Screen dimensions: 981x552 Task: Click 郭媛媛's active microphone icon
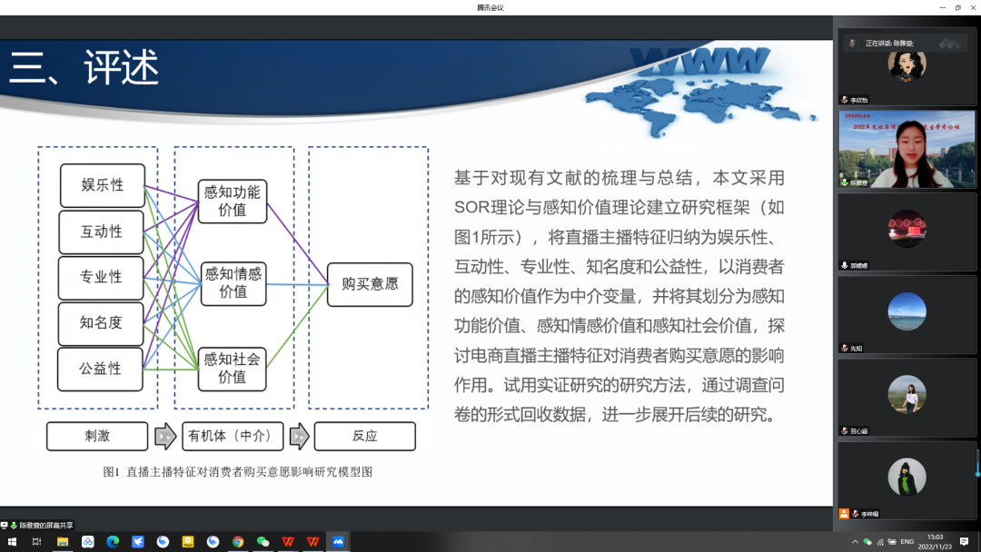847,262
